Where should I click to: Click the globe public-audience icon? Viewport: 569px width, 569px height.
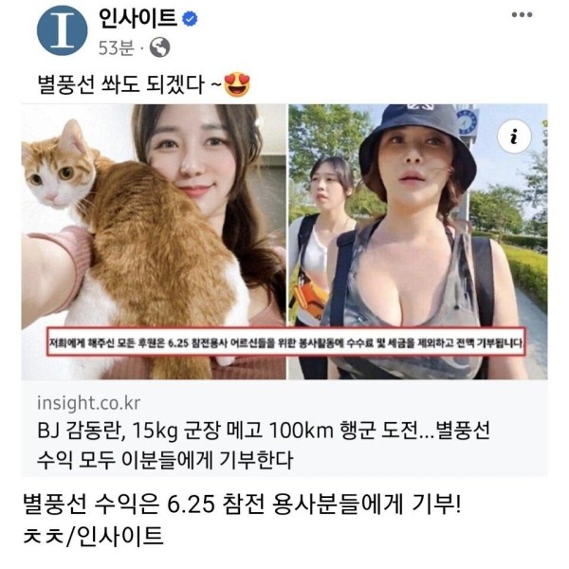tap(159, 47)
